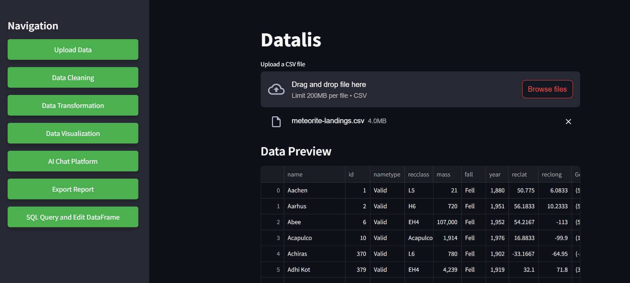The width and height of the screenshot is (630, 283).
Task: Remove the uploaded meteorite-landings.csv file
Action: click(x=568, y=122)
